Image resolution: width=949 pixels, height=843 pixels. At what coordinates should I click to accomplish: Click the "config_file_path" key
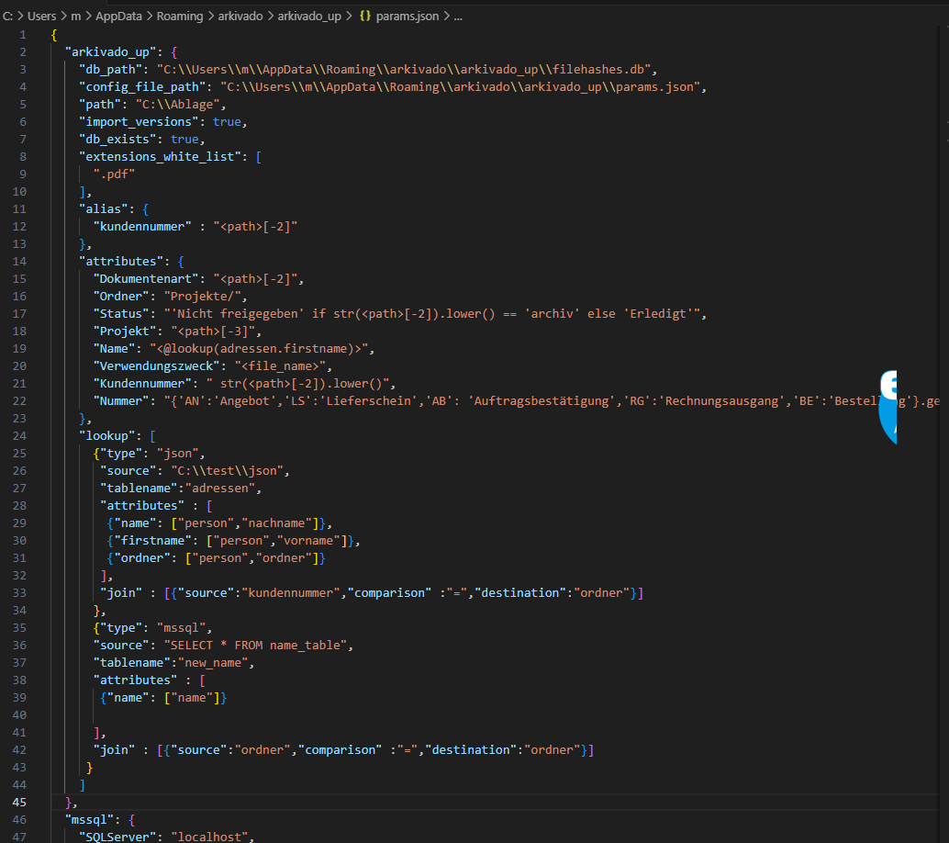(142, 87)
